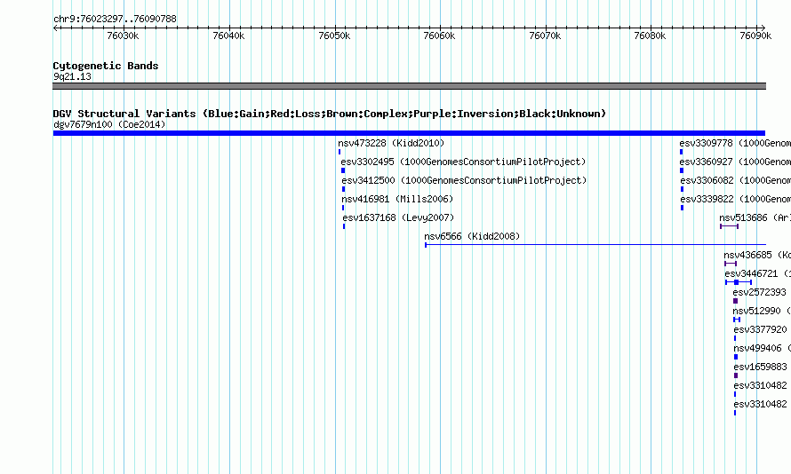This screenshot has width=791, height=474.
Task: Click purple square glyph under esv1659883
Action: (x=736, y=375)
